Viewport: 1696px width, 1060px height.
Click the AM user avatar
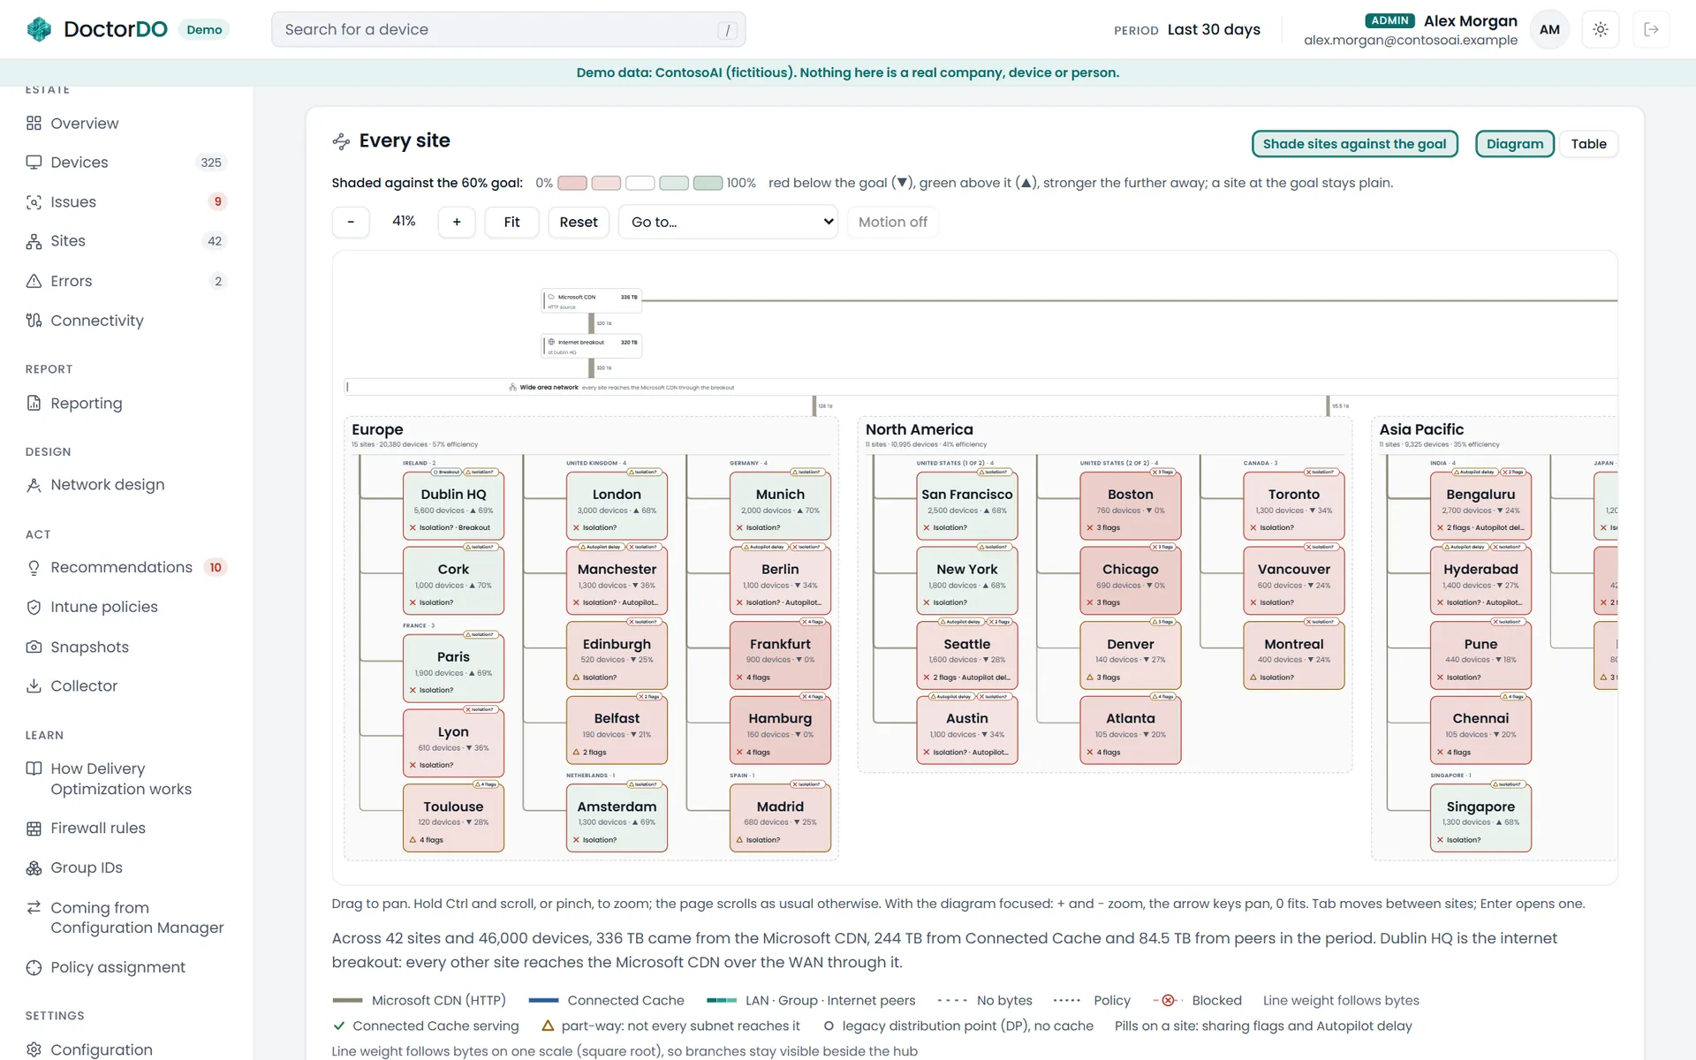[1549, 29]
